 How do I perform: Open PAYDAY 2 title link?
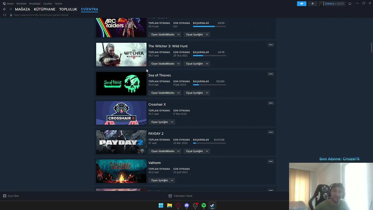pos(156,134)
